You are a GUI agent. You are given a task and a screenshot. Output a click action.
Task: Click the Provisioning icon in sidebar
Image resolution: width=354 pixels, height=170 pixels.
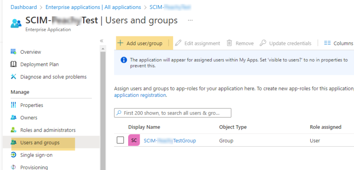click(13, 167)
